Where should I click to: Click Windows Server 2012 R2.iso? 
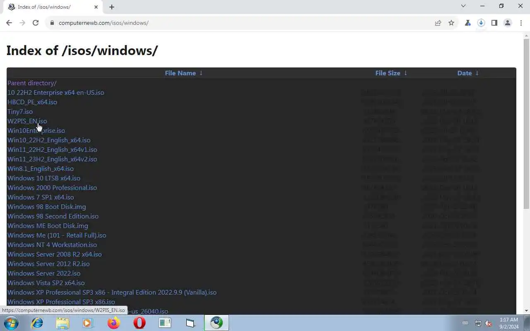pos(48,264)
